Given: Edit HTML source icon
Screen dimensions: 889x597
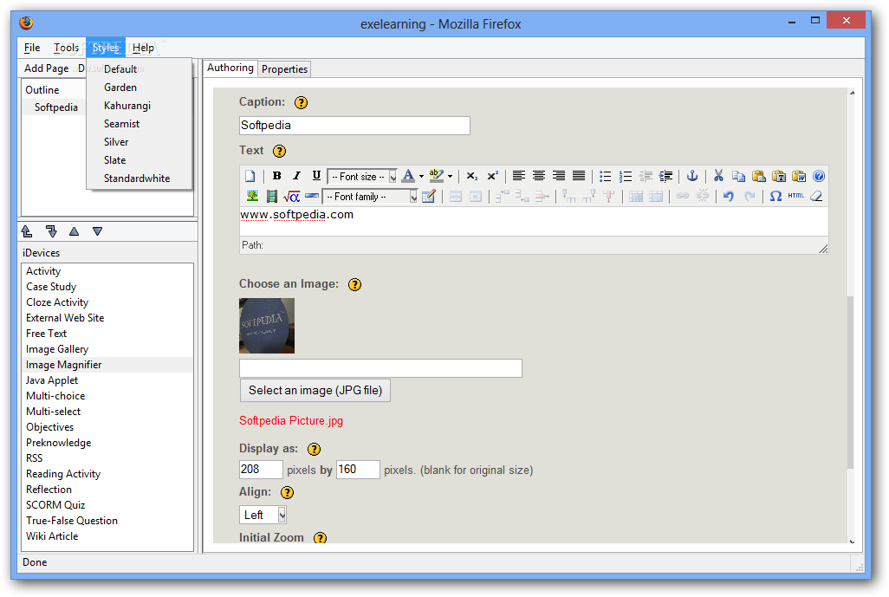Looking at the screenshot, I should tap(796, 196).
